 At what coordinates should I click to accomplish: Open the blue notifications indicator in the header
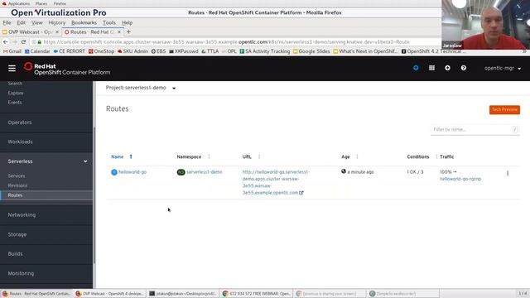coord(416,68)
